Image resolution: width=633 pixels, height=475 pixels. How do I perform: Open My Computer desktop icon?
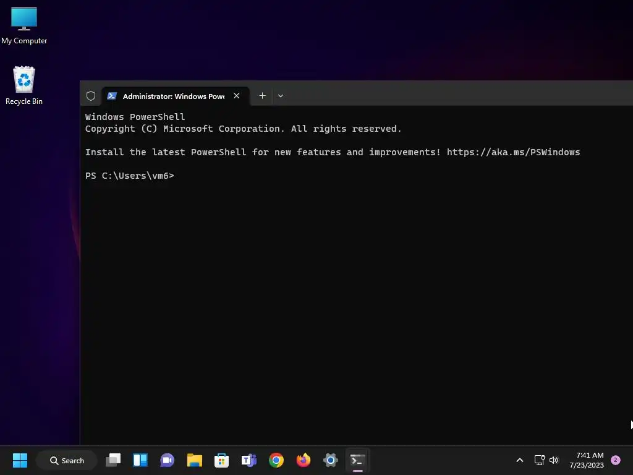(24, 25)
